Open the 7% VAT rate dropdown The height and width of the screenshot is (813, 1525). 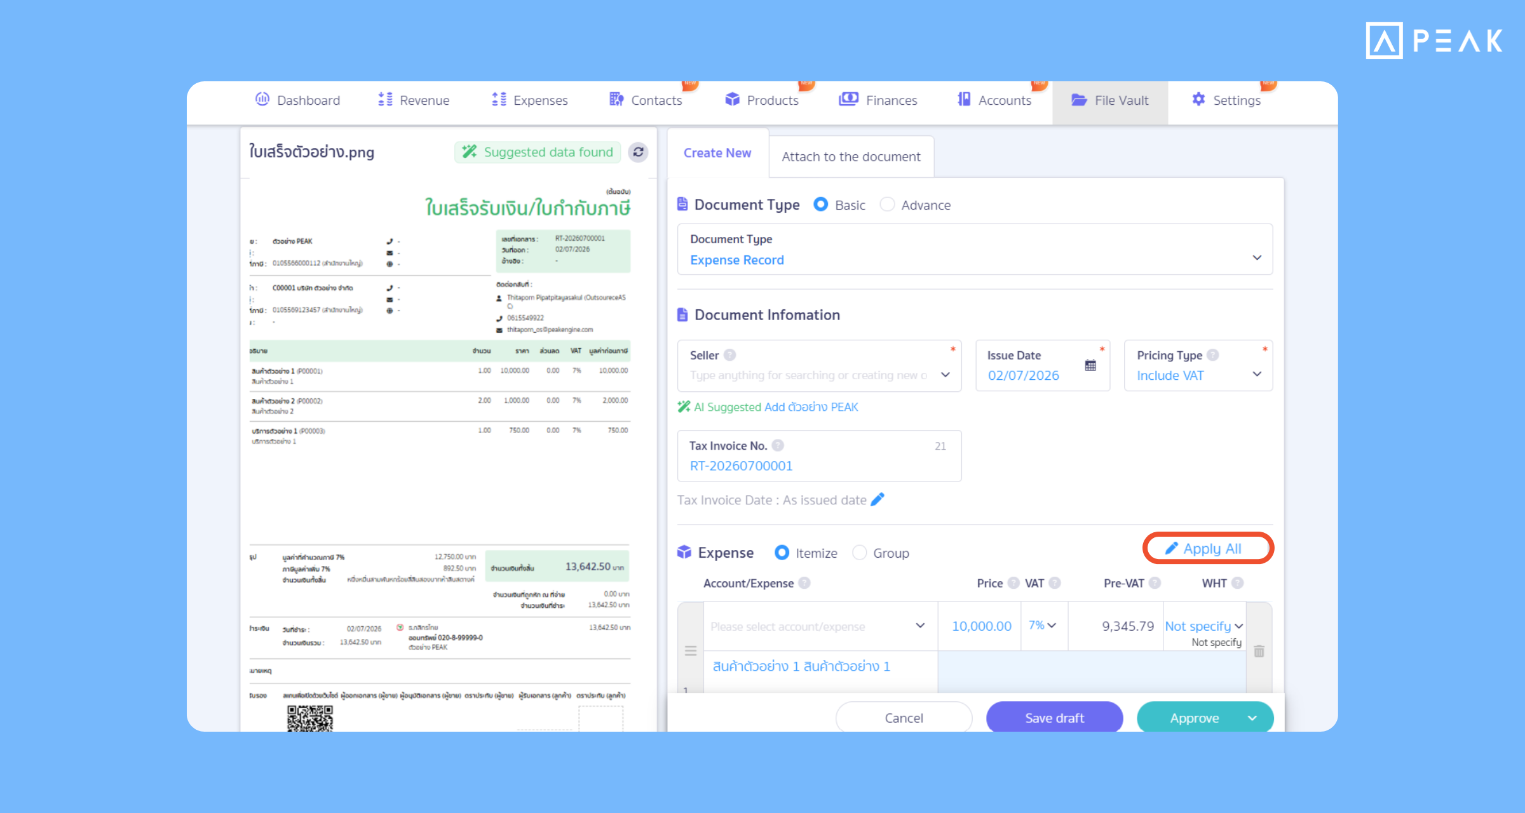pyautogui.click(x=1043, y=626)
